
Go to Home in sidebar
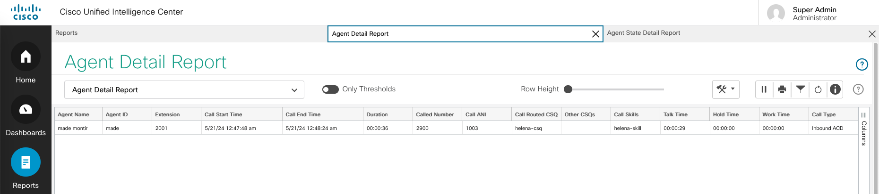(26, 64)
